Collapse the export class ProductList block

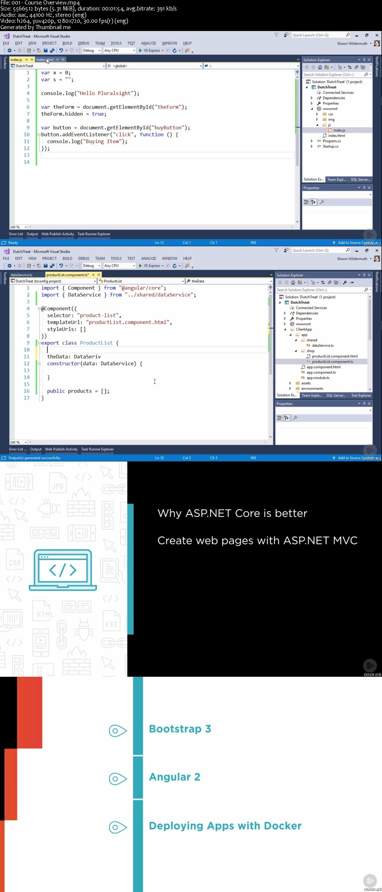(38, 343)
